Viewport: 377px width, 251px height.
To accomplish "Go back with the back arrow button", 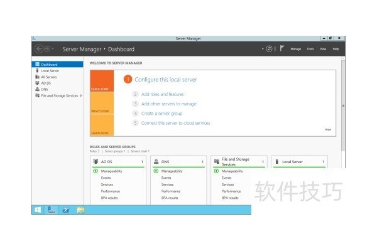I will click(x=39, y=49).
